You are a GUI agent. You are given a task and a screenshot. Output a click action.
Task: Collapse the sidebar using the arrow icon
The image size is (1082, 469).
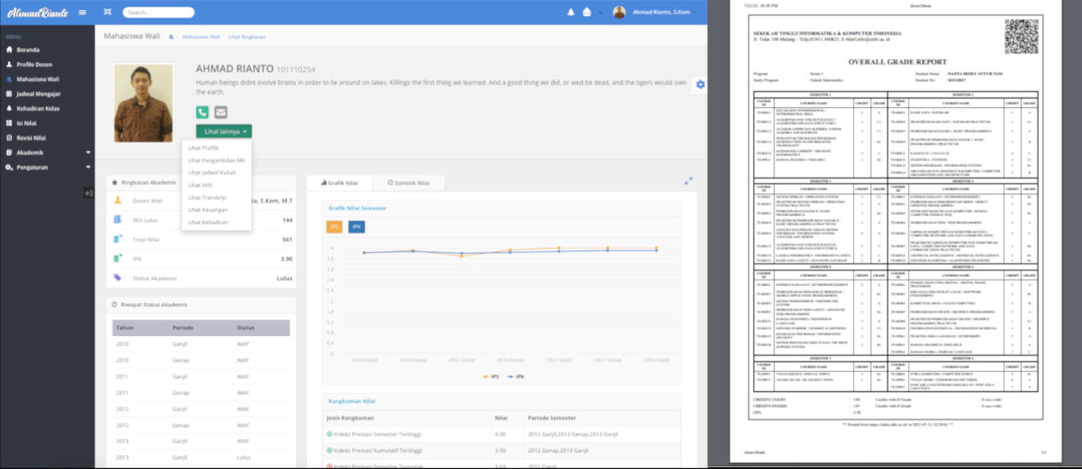click(x=89, y=193)
